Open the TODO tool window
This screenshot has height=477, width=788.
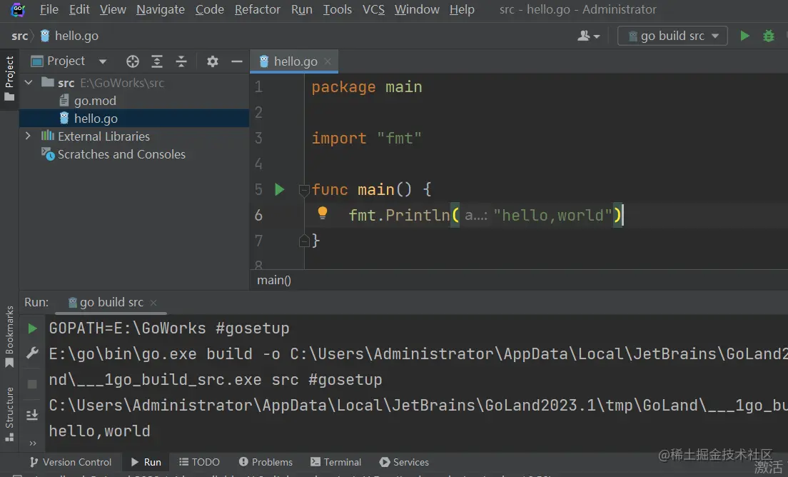coord(200,462)
